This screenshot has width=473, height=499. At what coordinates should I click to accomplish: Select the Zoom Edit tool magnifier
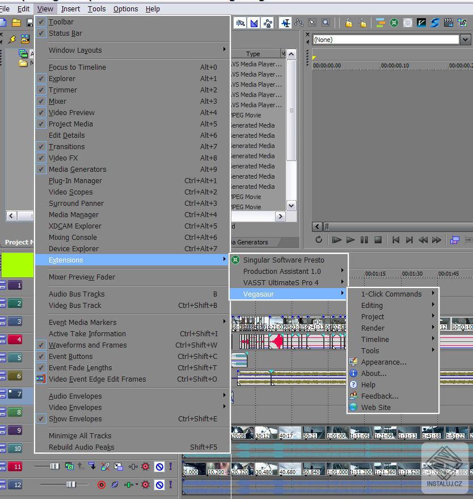point(326,23)
